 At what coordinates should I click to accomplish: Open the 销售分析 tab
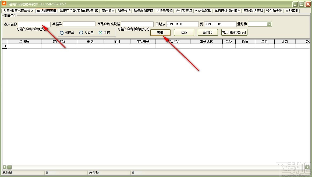124,11
